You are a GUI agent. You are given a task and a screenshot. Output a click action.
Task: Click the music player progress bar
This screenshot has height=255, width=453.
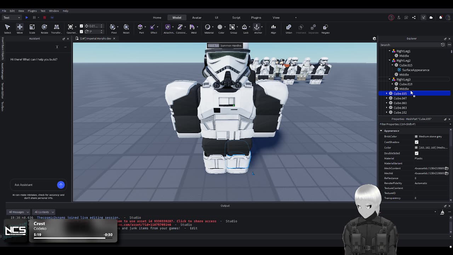(x=73, y=238)
